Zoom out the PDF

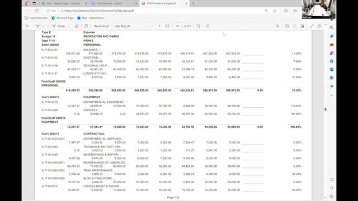tap(152, 26)
